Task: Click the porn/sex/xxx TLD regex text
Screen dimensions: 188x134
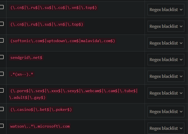Action: click(73, 94)
